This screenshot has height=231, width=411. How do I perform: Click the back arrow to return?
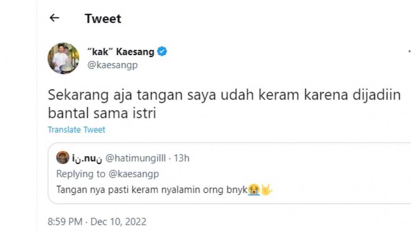[54, 18]
